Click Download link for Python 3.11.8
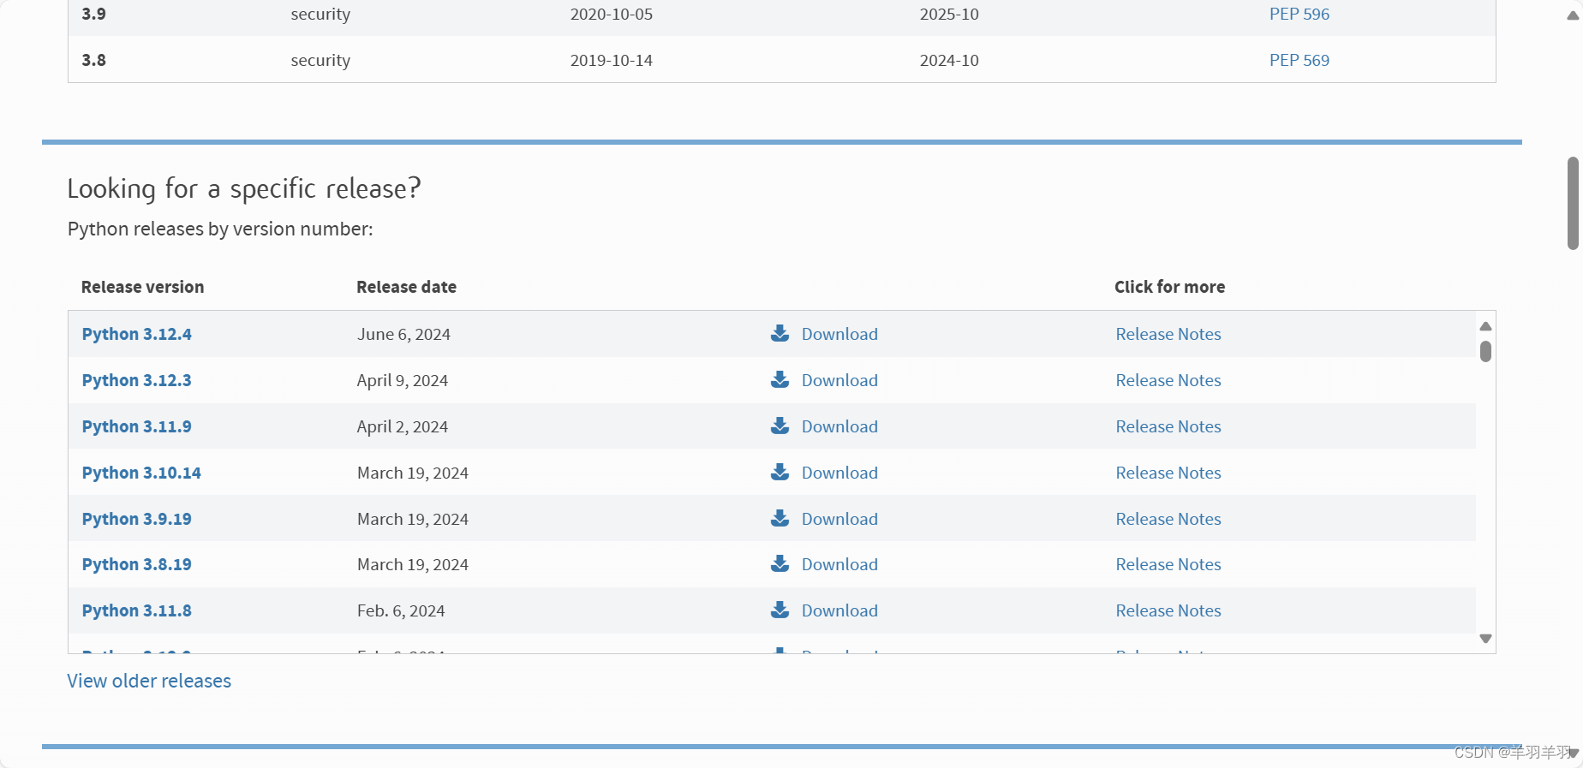Viewport: 1583px width, 768px height. pos(839,610)
